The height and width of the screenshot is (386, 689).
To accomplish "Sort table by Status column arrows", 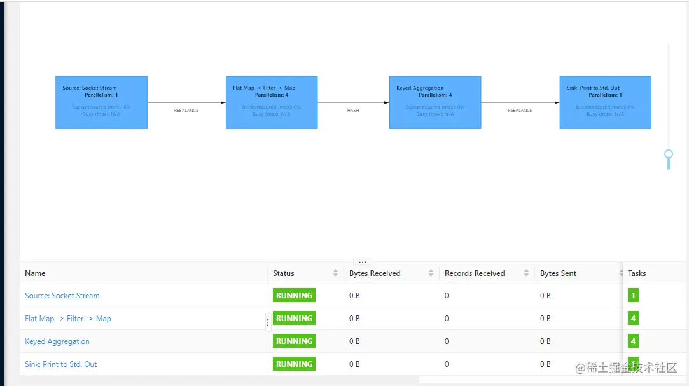I will [x=335, y=273].
